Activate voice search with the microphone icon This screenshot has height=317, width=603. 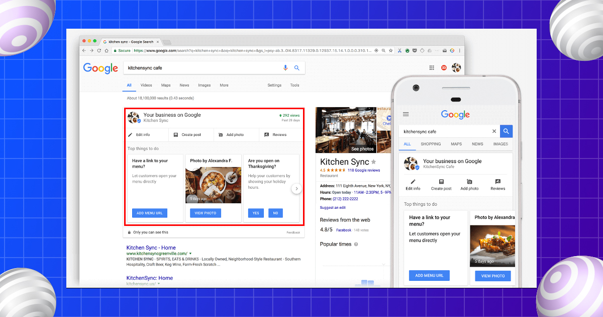(x=285, y=67)
